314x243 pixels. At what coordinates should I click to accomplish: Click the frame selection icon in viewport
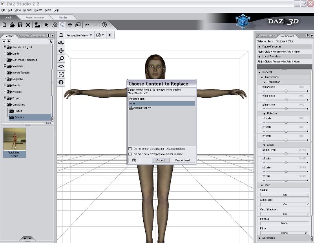click(x=61, y=74)
